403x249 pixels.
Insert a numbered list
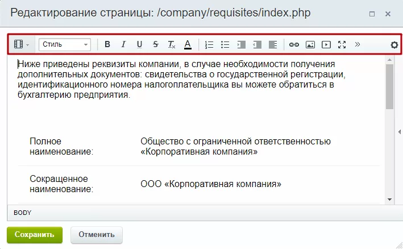(x=209, y=45)
